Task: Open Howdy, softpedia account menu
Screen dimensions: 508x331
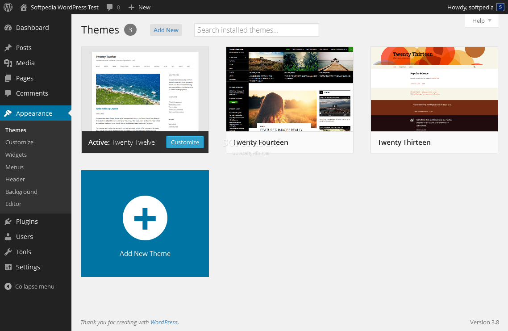Action: click(471, 7)
